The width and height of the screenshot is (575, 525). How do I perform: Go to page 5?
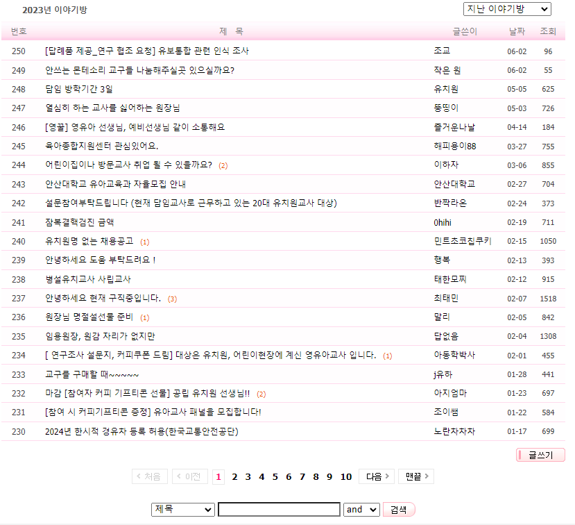pyautogui.click(x=275, y=477)
